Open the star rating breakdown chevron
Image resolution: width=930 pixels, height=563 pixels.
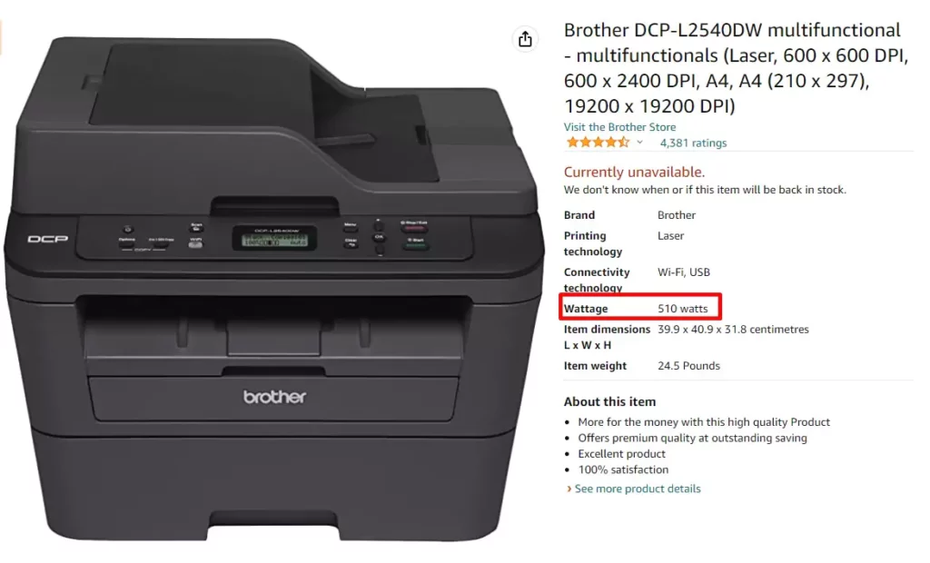[640, 143]
